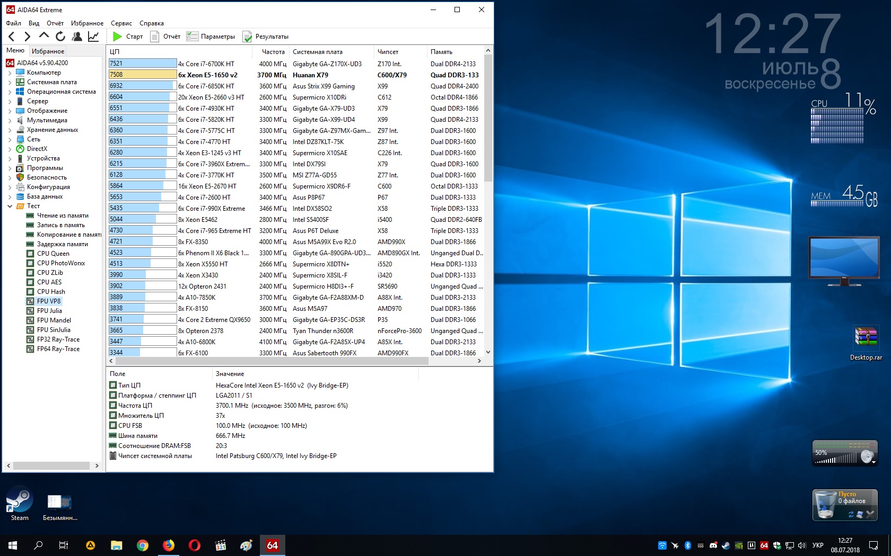Expand the Системная плата tree node

coord(10,83)
